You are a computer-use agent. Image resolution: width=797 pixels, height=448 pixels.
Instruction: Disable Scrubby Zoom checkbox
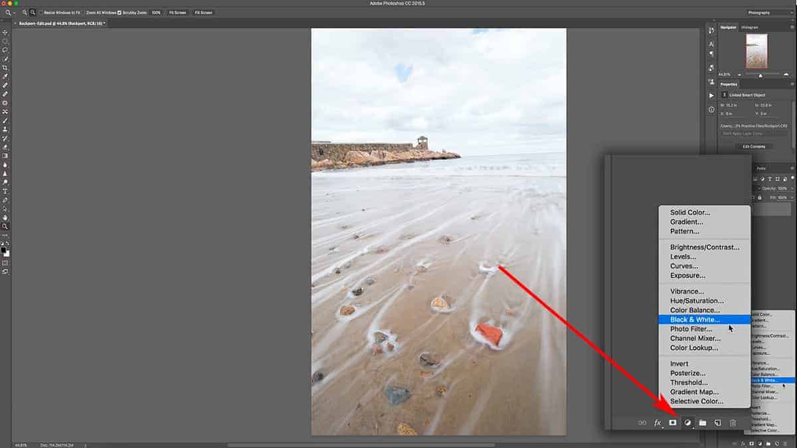click(x=120, y=13)
